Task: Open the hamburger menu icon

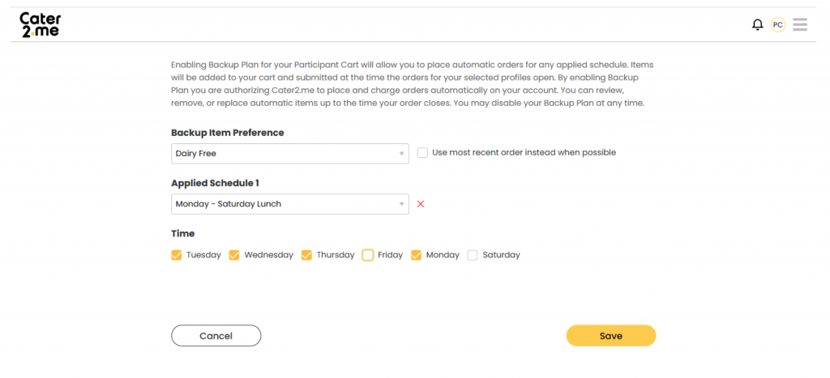Action: (x=800, y=25)
